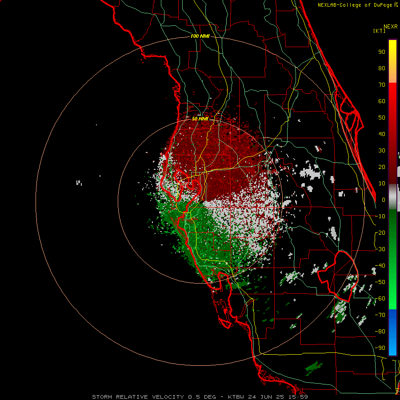Image resolution: width=400 pixels, height=400 pixels.
Task: Click the [KT] units label
Action: coord(379,31)
